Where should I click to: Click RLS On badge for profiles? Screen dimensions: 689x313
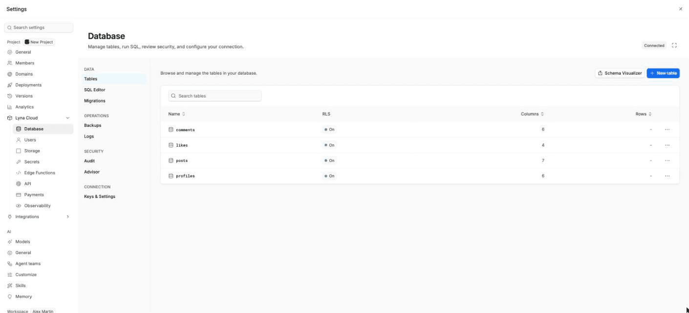pyautogui.click(x=329, y=176)
